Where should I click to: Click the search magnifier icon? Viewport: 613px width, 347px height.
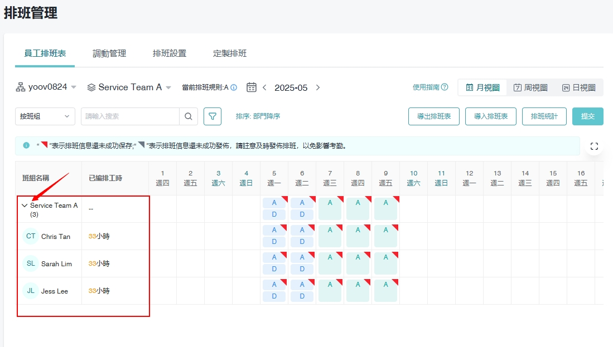click(x=188, y=116)
